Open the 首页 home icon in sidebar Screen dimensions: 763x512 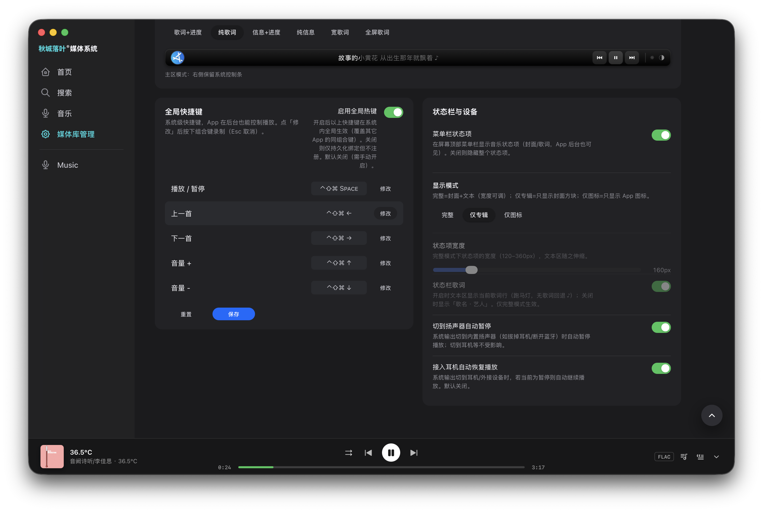pyautogui.click(x=45, y=72)
